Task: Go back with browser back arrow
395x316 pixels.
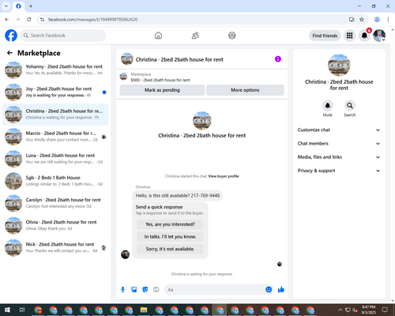Action: point(7,20)
